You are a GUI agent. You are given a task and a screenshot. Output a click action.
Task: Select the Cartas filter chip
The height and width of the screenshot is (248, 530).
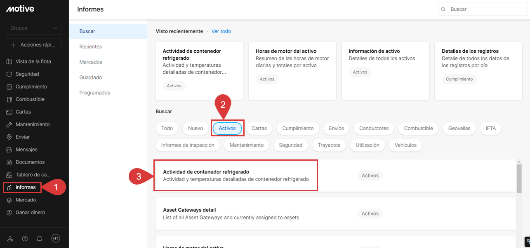259,129
